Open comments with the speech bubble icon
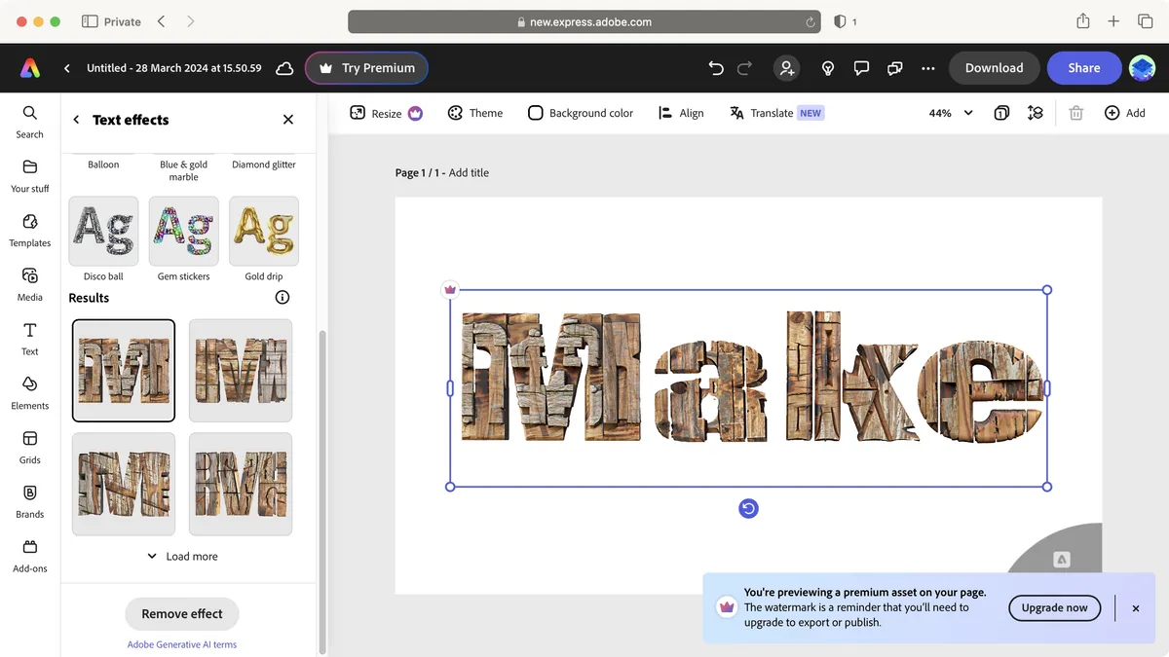 [x=861, y=67]
